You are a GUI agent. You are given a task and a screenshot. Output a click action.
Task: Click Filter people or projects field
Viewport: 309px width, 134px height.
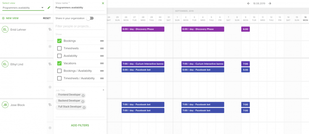click(80, 26)
